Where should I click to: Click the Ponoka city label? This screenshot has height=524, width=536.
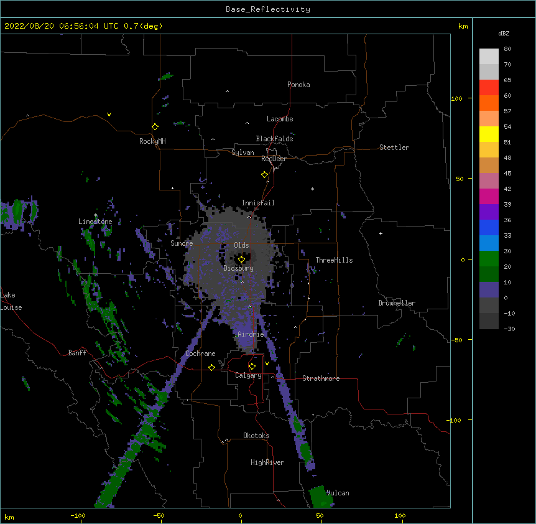click(298, 85)
